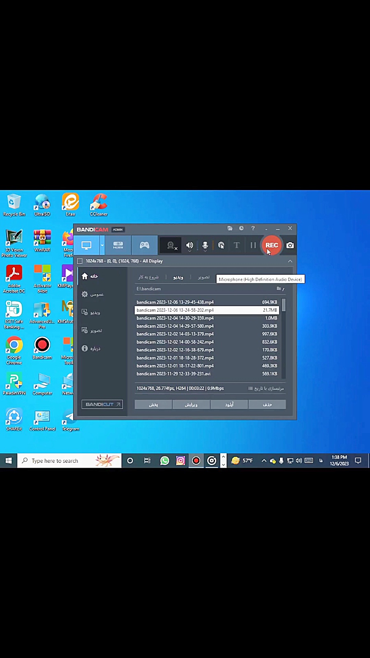Click the pause recording button

(x=253, y=246)
